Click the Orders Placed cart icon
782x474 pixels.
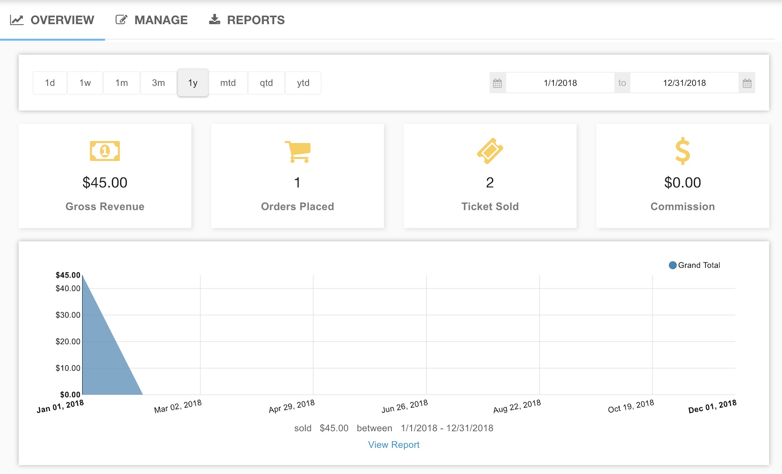coord(298,152)
